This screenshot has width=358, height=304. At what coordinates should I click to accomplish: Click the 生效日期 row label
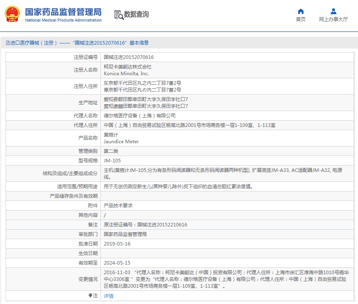coord(88,253)
